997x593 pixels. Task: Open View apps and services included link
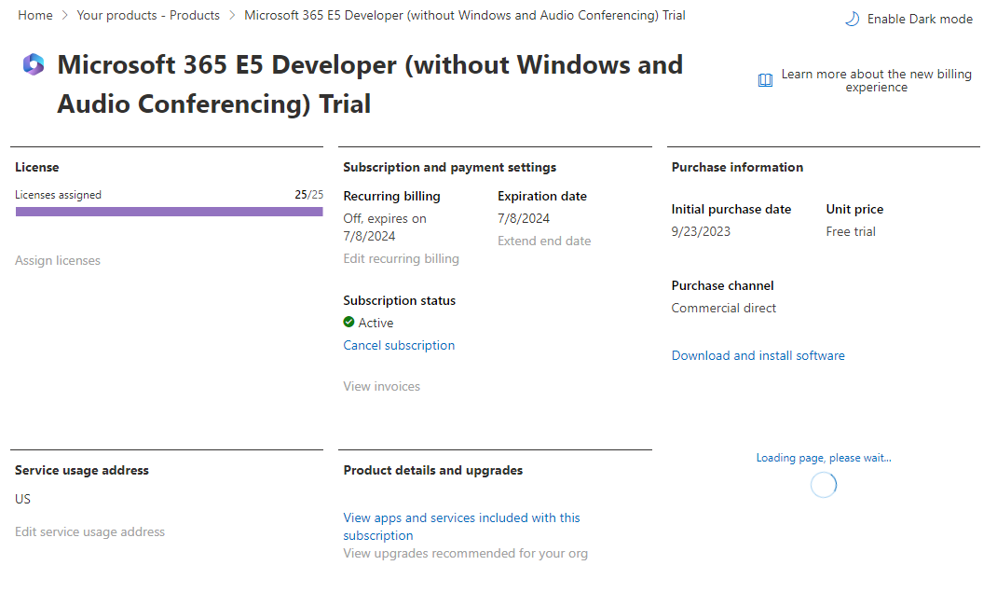pos(461,526)
